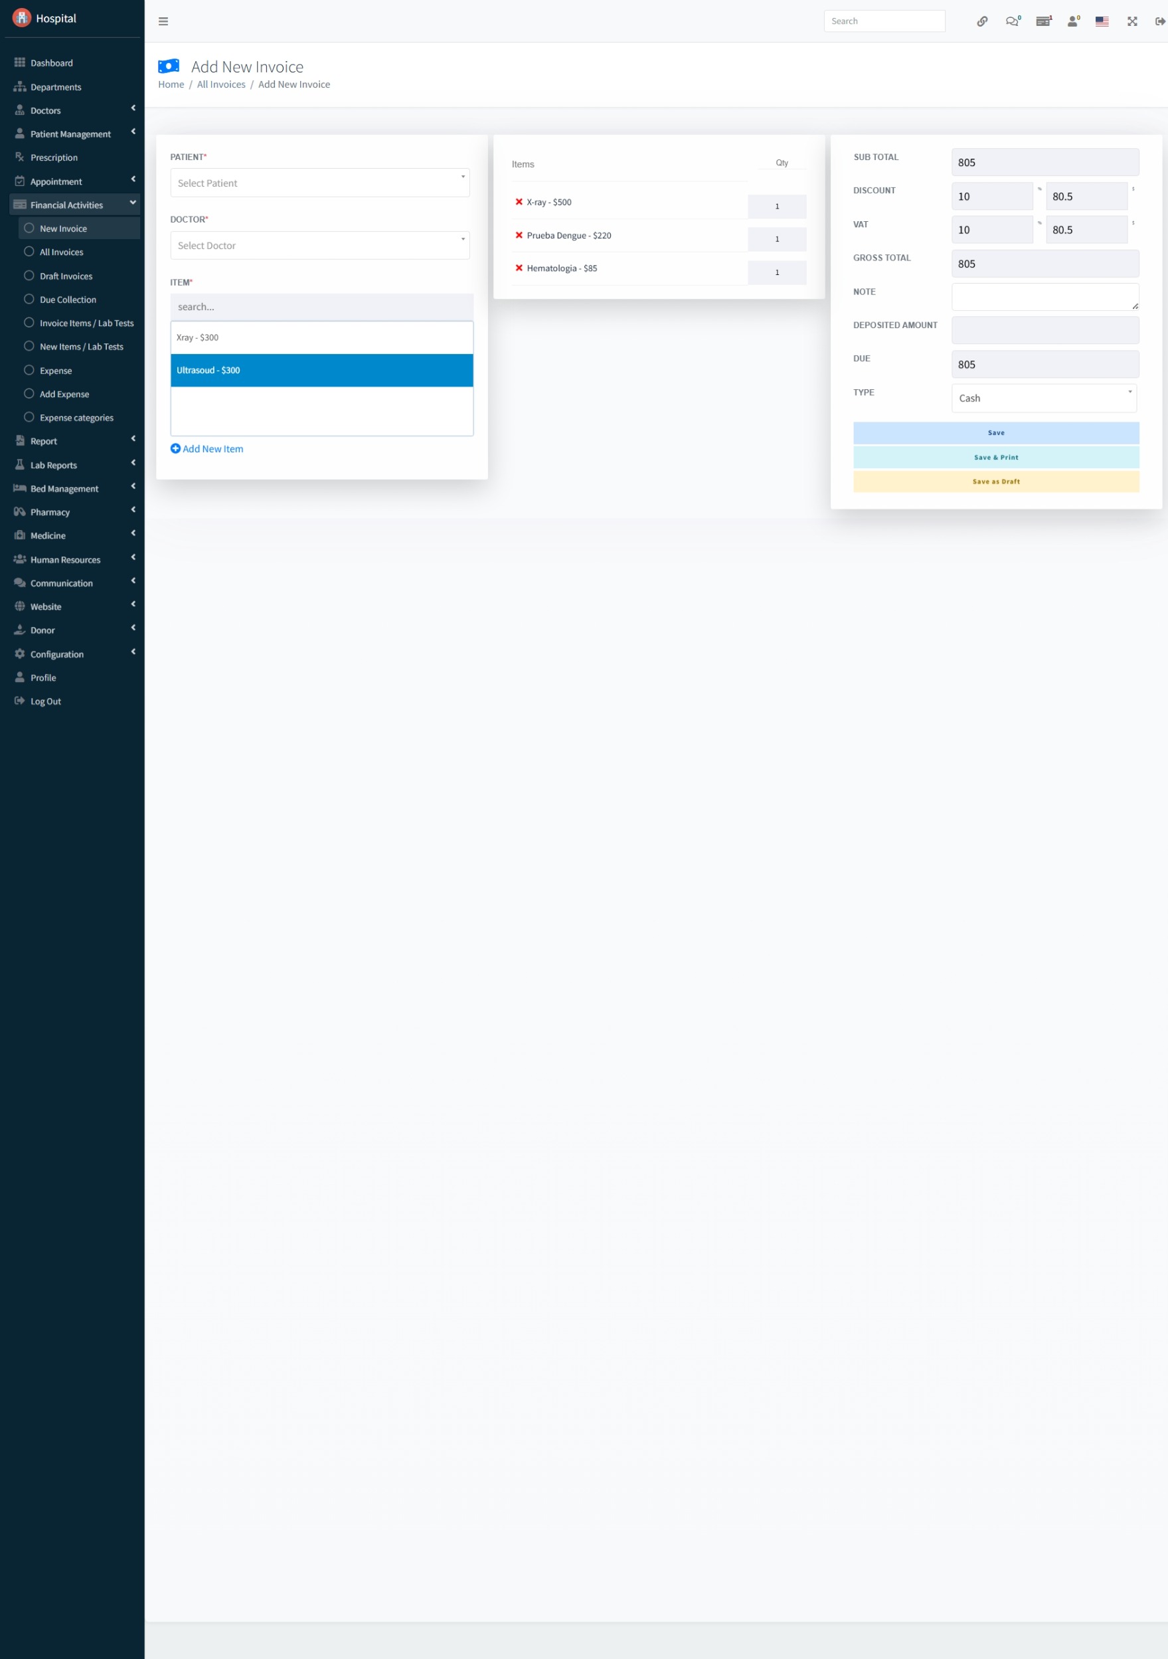Click quantity field for Hematologia item
The height and width of the screenshot is (1659, 1168).
coord(777,272)
